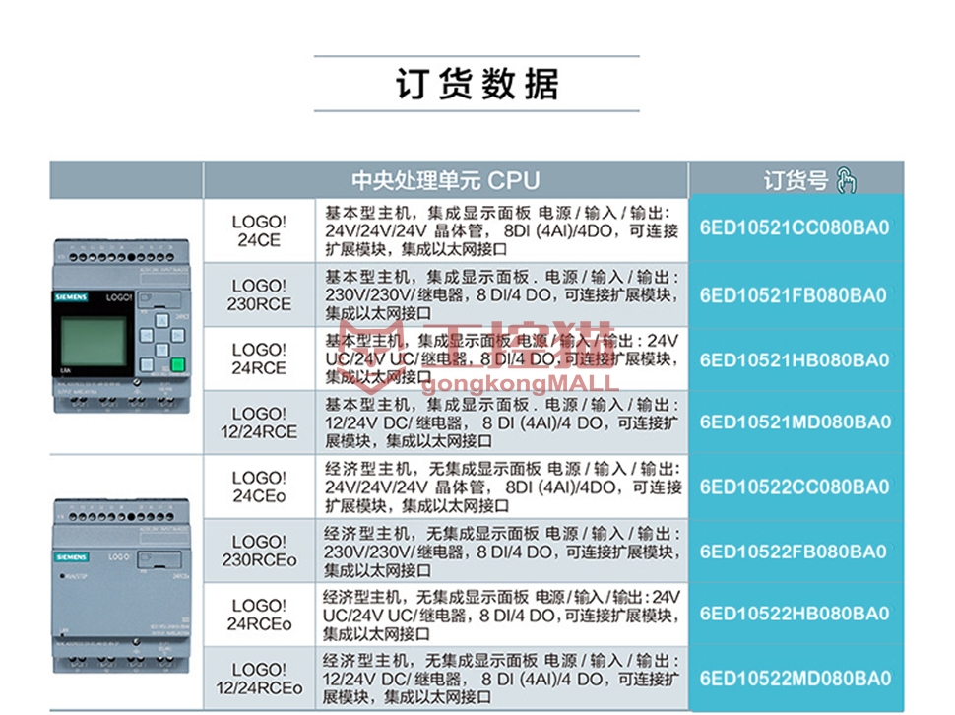Select order number 6ED10521FB080BA0
955x715 pixels.
pos(795,295)
